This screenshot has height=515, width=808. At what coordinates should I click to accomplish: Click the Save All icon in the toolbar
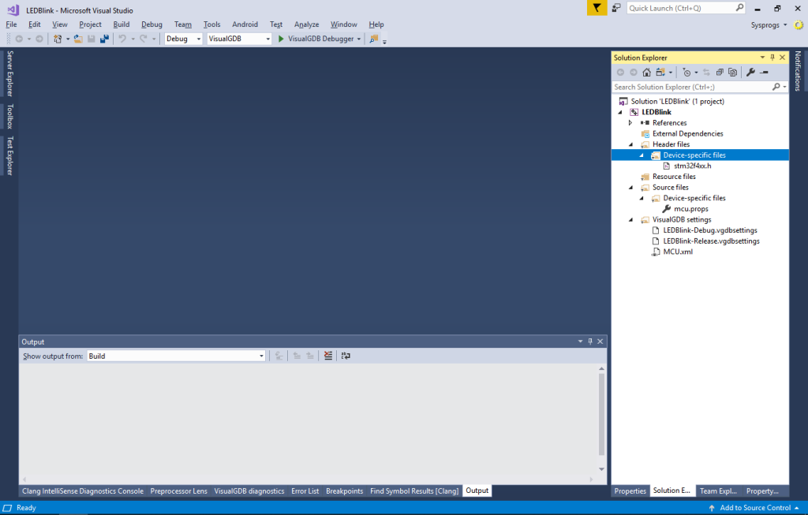pyautogui.click(x=103, y=38)
